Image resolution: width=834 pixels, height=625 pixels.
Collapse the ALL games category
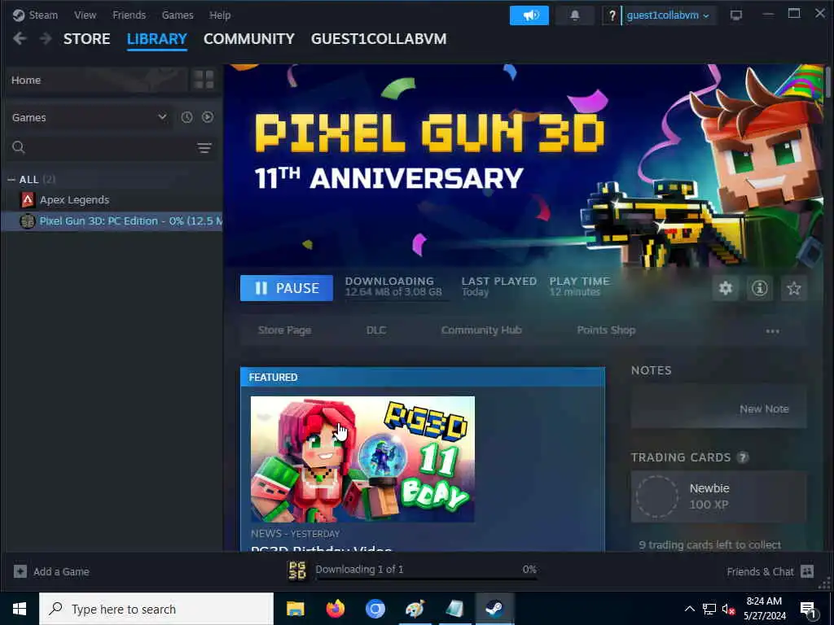11,180
